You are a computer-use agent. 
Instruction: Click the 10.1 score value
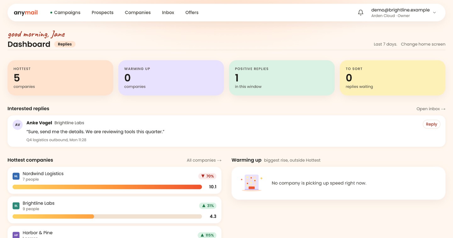pyautogui.click(x=213, y=187)
